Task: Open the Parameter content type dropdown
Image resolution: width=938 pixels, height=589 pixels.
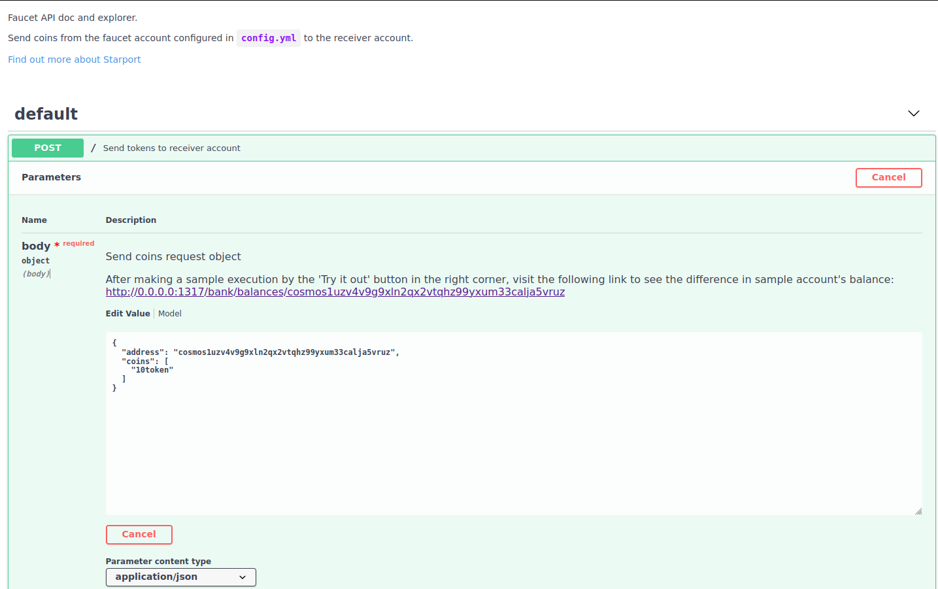Action: [181, 577]
